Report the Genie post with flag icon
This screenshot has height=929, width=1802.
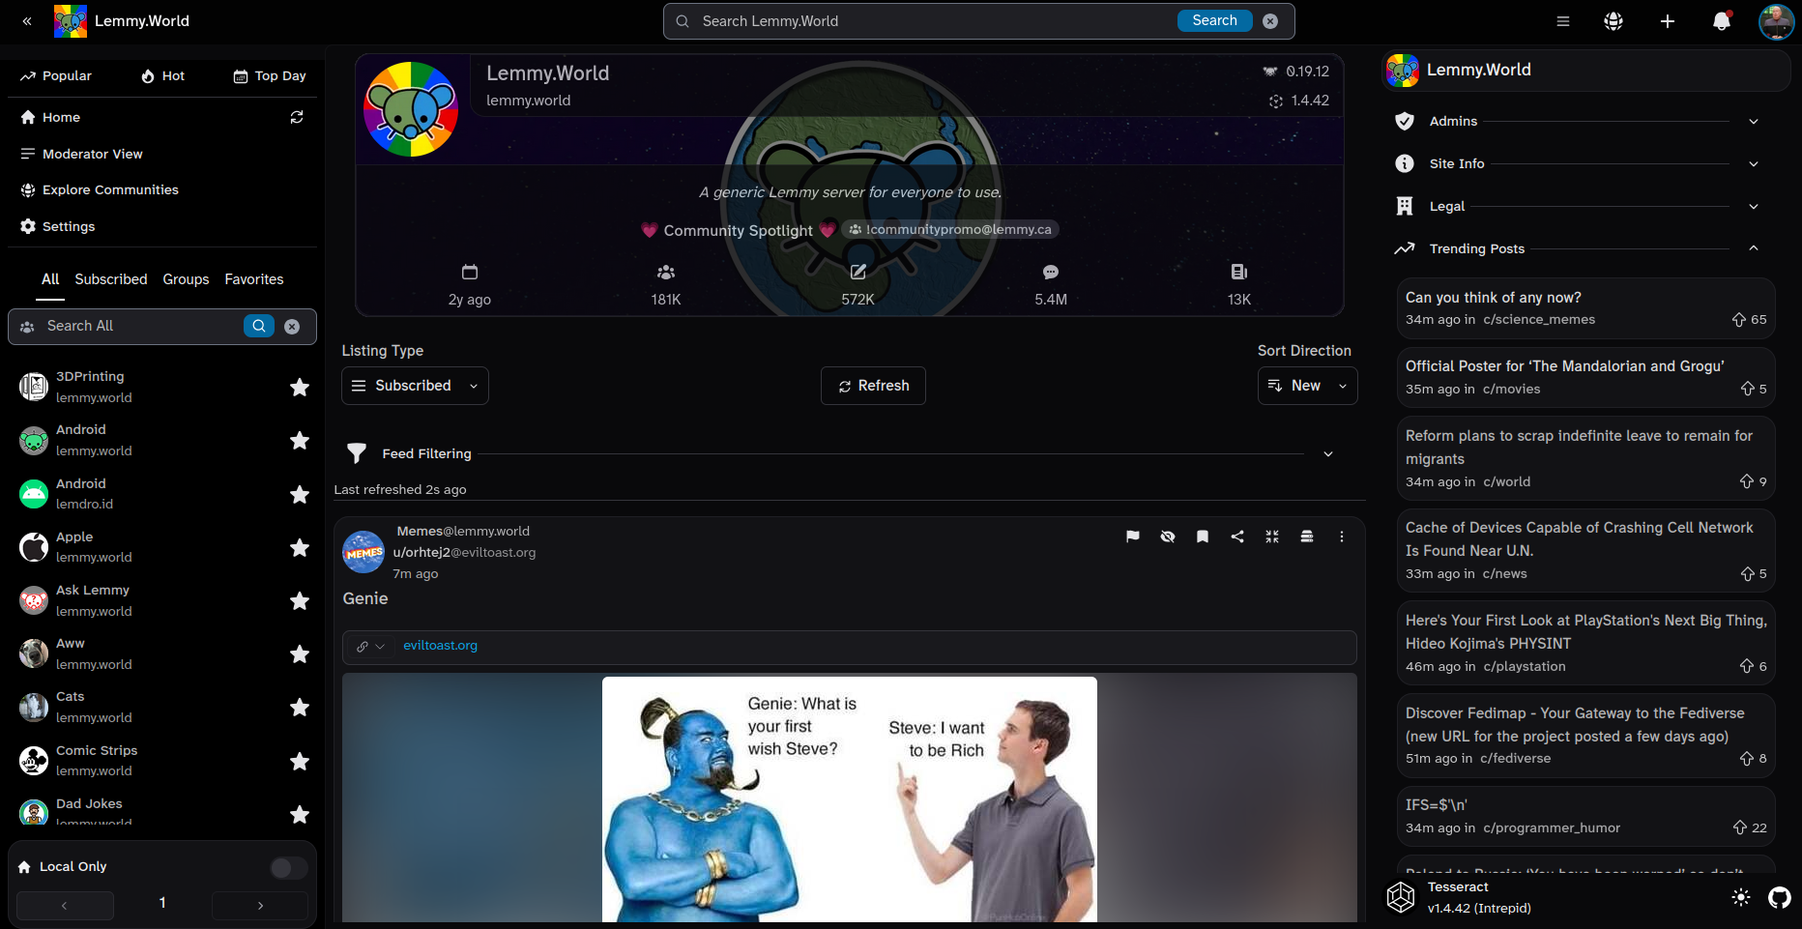click(x=1133, y=537)
